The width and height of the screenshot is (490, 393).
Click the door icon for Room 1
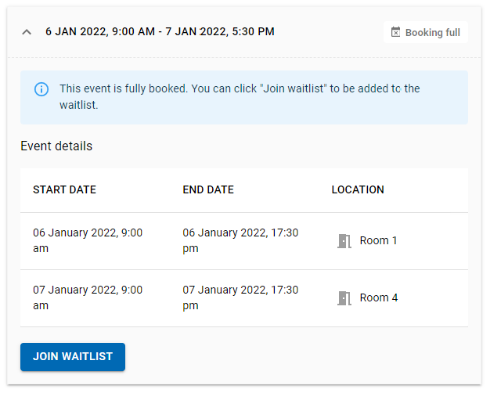(344, 241)
